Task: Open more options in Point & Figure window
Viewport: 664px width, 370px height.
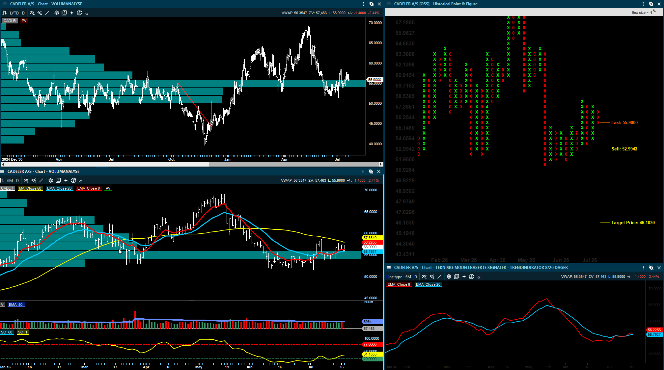Action: point(643,4)
